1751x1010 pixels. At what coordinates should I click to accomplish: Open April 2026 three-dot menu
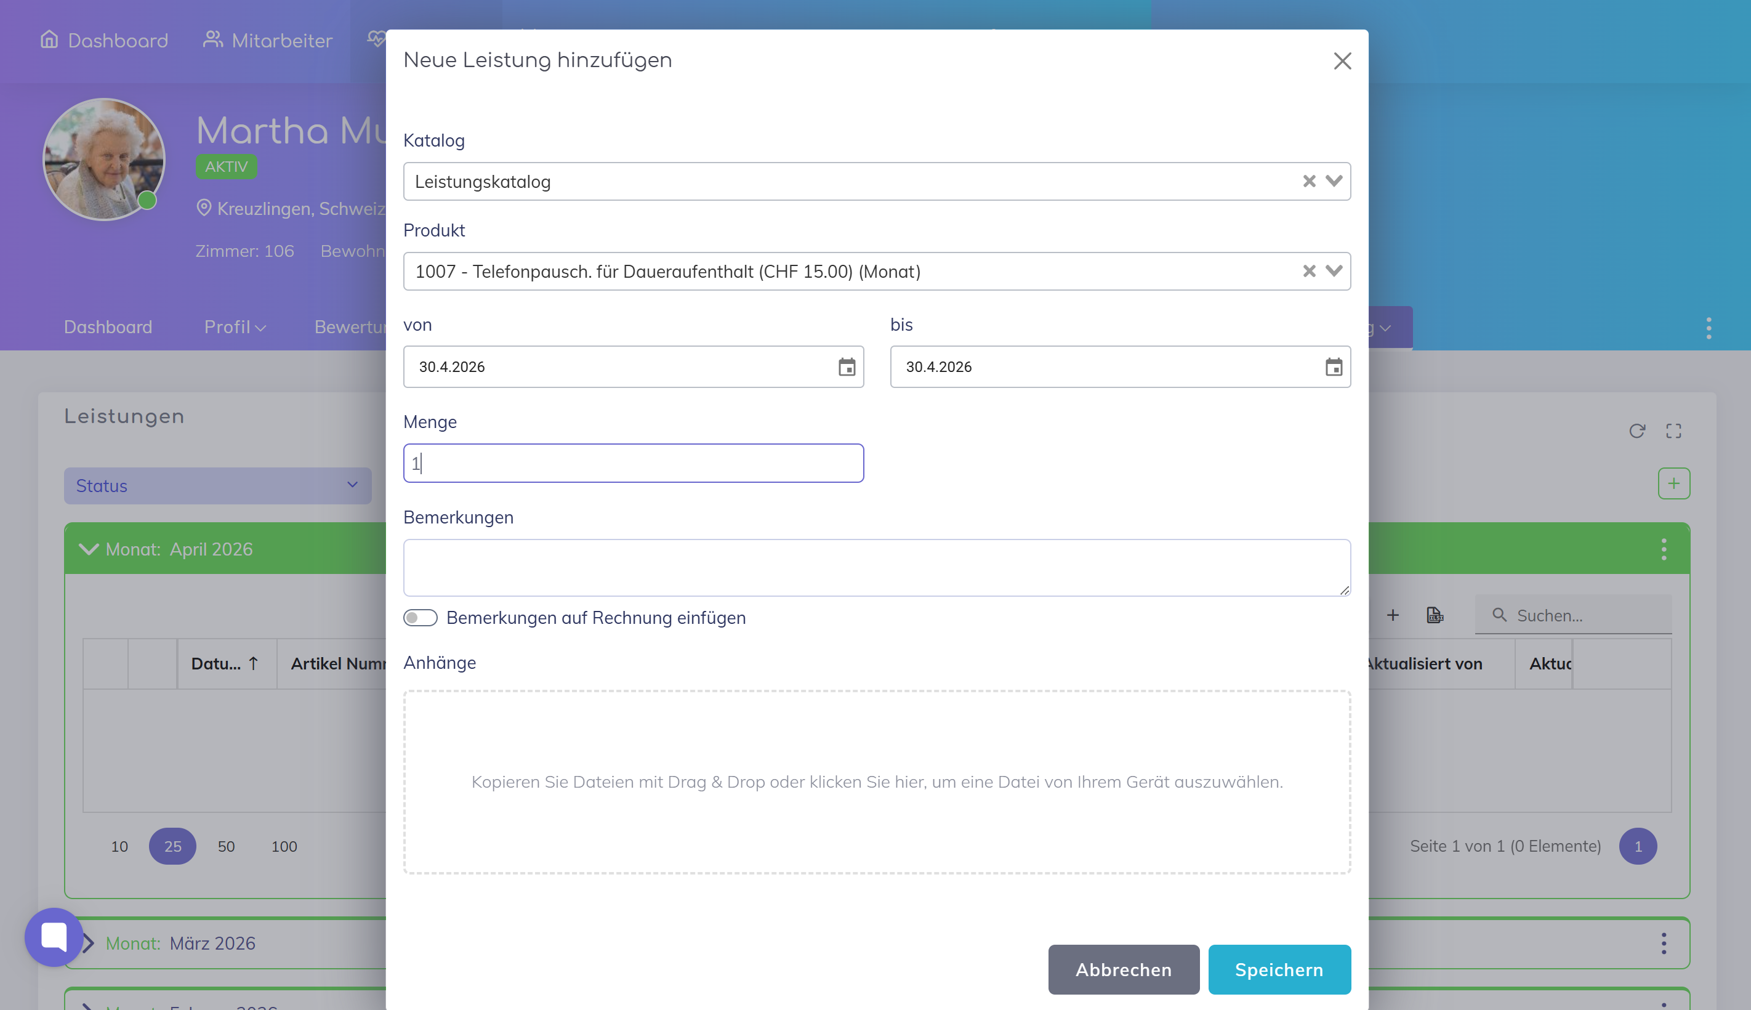click(1663, 549)
